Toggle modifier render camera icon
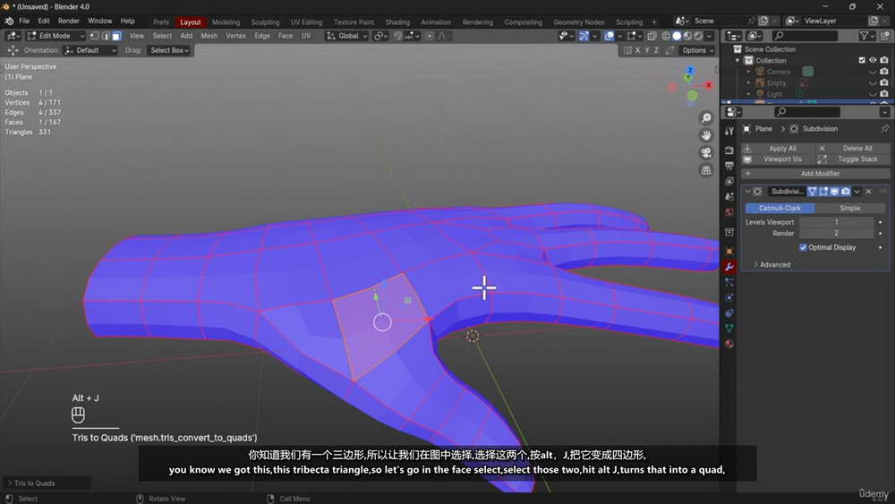The image size is (895, 504). pyautogui.click(x=846, y=192)
